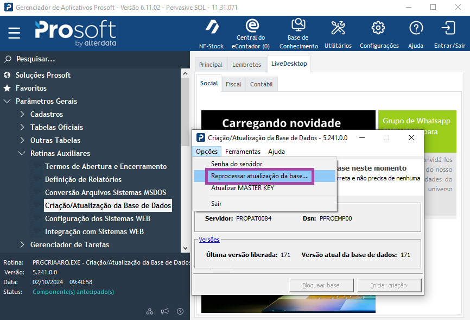Viewport: 470px width, 320px height.
Task: Click the Bloquear base button
Action: pyautogui.click(x=321, y=285)
